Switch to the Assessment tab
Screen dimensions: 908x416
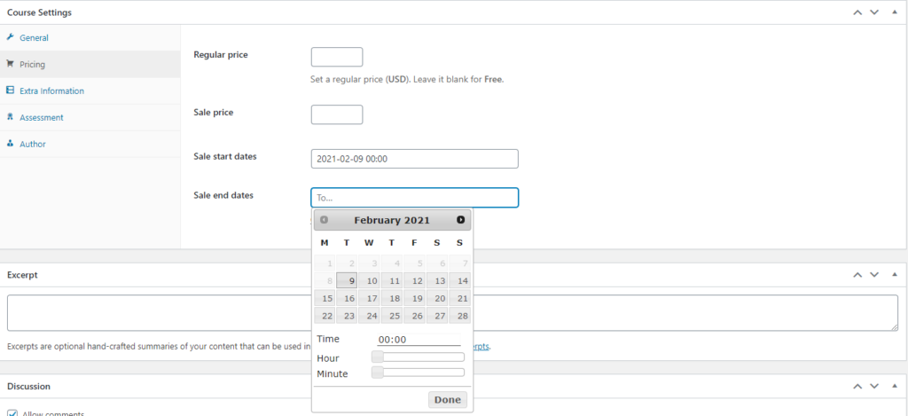(41, 118)
